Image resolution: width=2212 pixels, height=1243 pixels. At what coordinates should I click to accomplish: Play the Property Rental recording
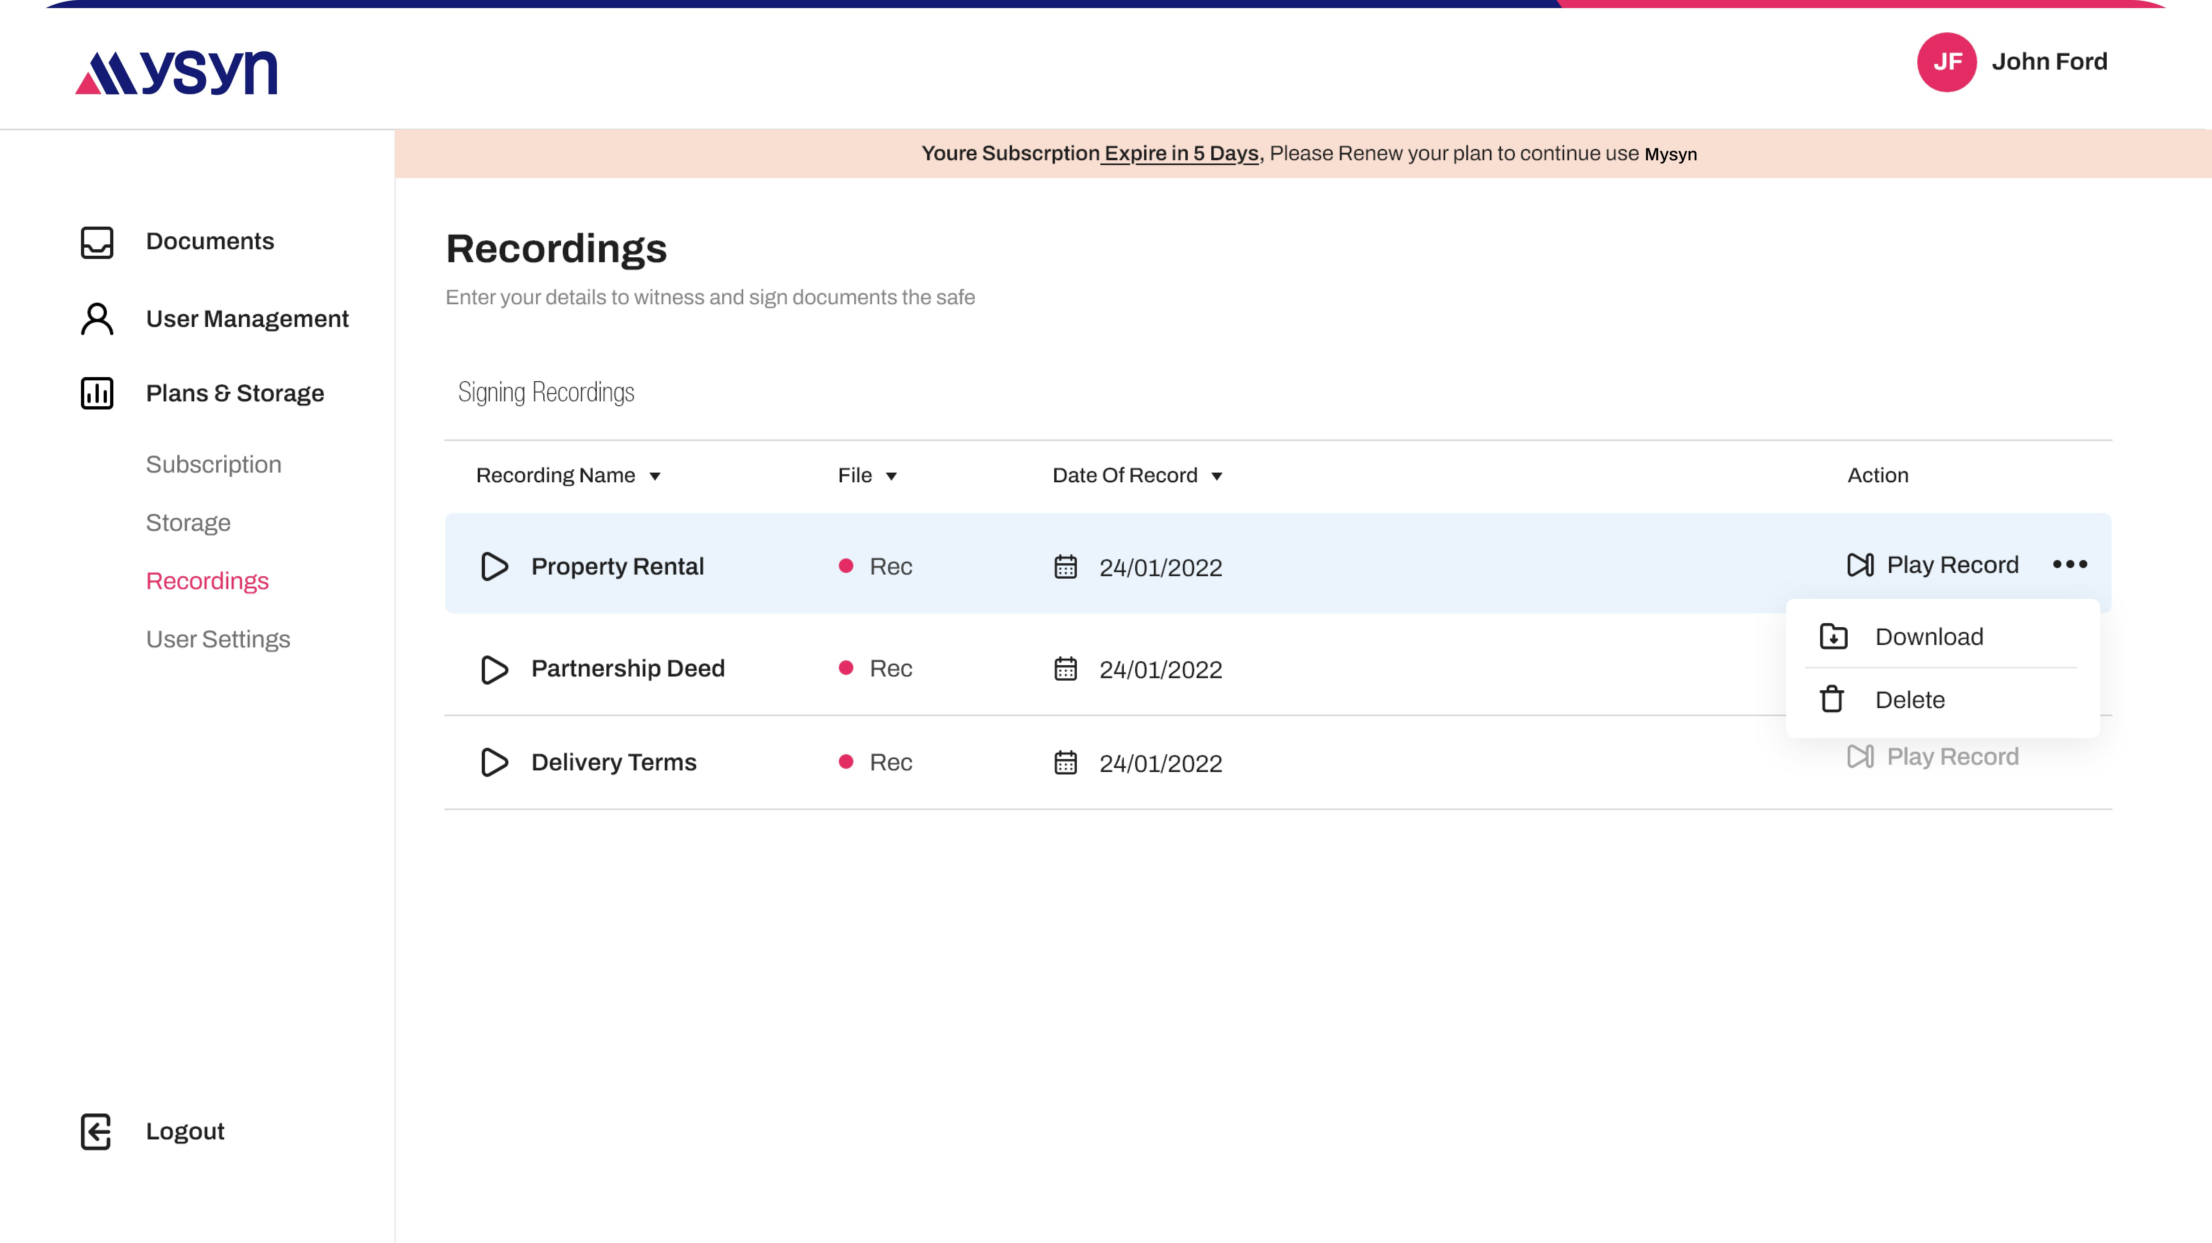point(494,566)
